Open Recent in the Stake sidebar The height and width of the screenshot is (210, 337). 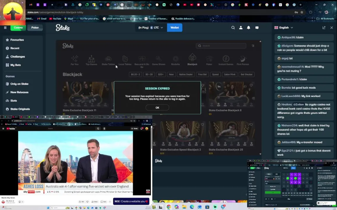[x=22, y=48]
